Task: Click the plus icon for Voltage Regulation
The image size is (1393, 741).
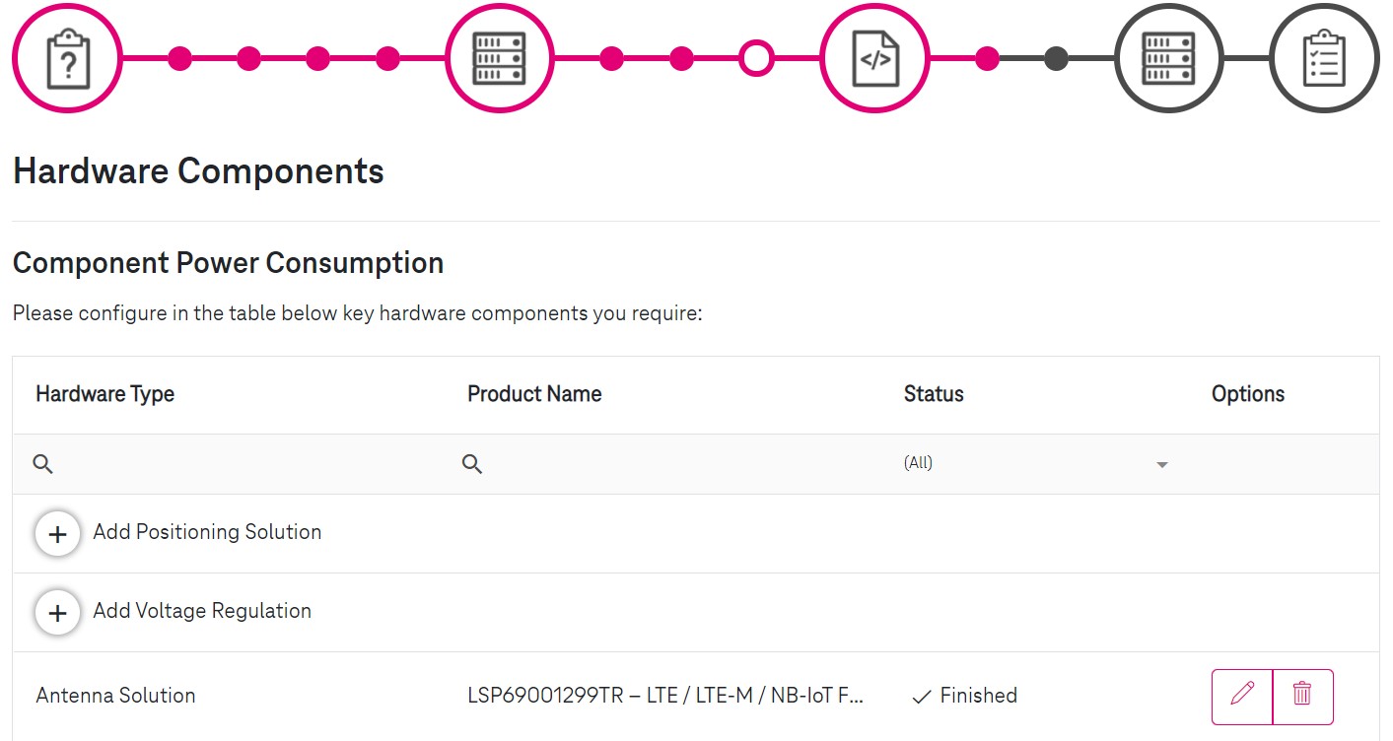Action: pyautogui.click(x=58, y=612)
